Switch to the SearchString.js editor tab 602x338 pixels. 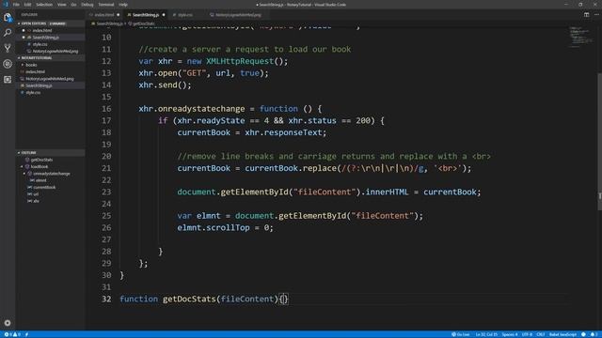click(146, 15)
